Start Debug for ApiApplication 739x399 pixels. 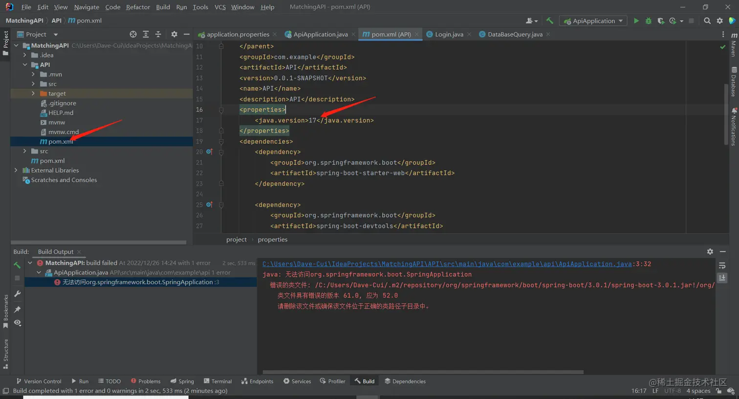point(649,20)
